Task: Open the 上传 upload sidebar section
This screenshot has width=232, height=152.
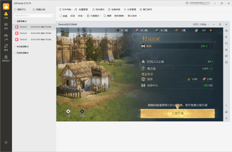Action: tap(6, 37)
